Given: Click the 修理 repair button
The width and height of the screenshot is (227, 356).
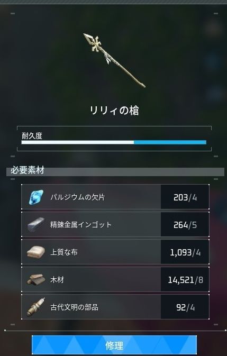Looking at the screenshot, I should (x=114, y=345).
